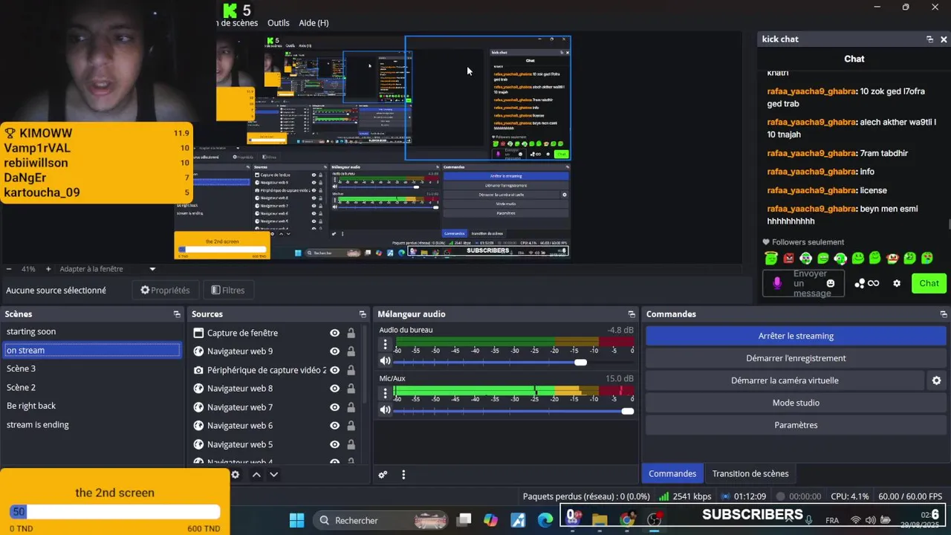Select Scène 3 in scenes list
The width and height of the screenshot is (951, 535).
tap(92, 369)
